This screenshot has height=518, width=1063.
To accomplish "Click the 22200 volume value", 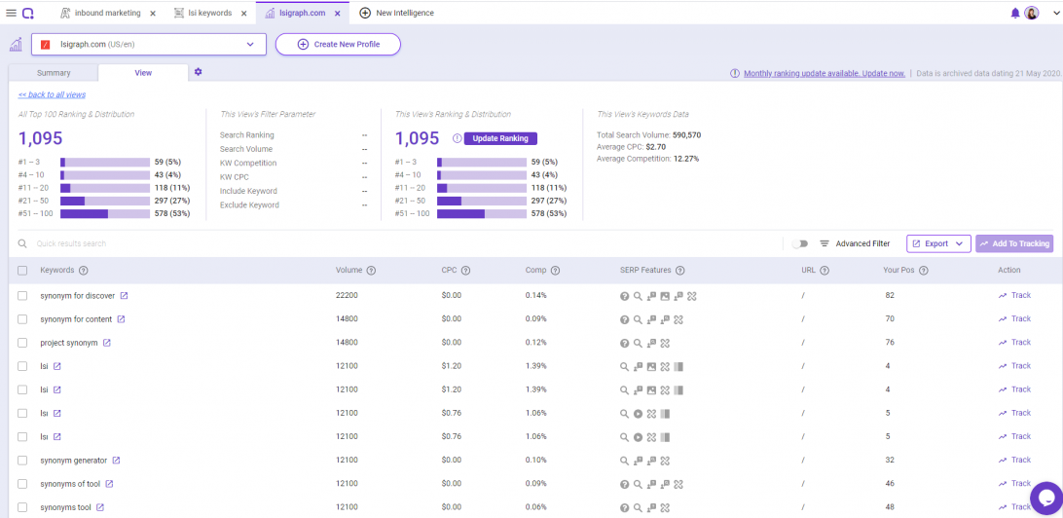I will 347,296.
